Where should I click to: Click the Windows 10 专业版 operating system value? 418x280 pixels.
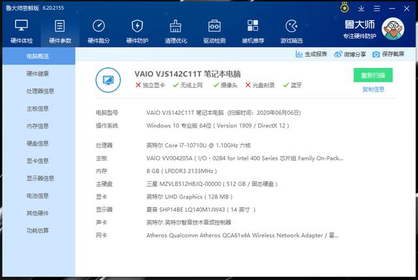click(x=217, y=125)
